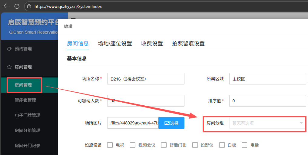Enable the 电视 checkbox

point(110,145)
